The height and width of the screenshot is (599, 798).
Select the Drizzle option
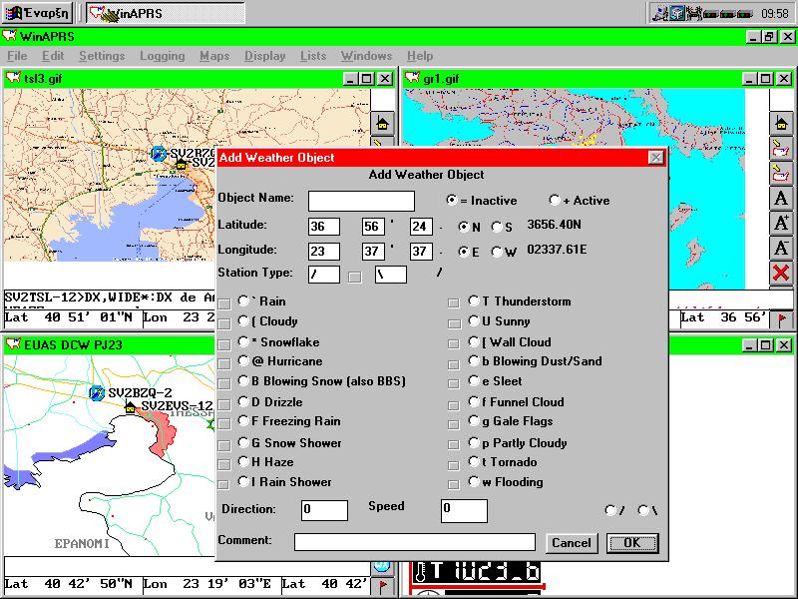click(243, 402)
